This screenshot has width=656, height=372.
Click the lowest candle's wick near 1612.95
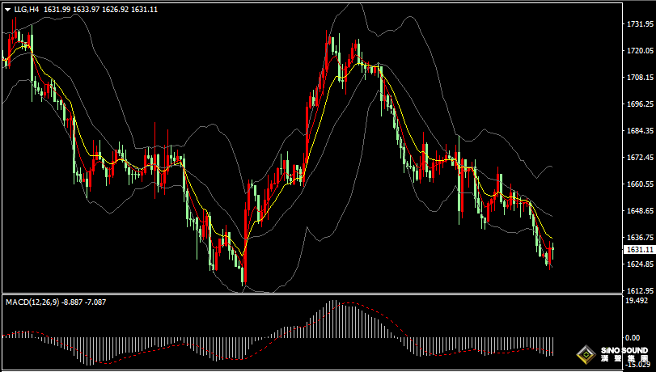click(243, 281)
